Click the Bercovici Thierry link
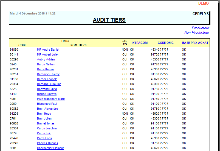 coord(48,74)
